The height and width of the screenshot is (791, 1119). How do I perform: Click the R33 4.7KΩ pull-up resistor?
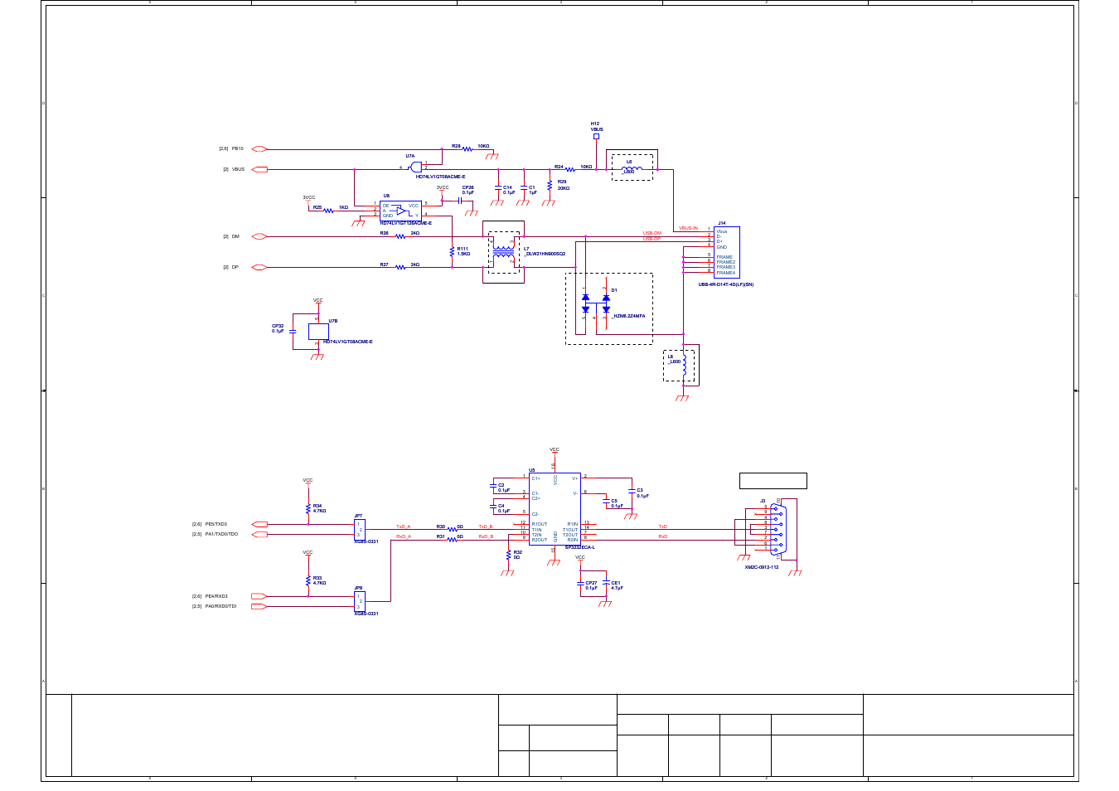coord(308,580)
